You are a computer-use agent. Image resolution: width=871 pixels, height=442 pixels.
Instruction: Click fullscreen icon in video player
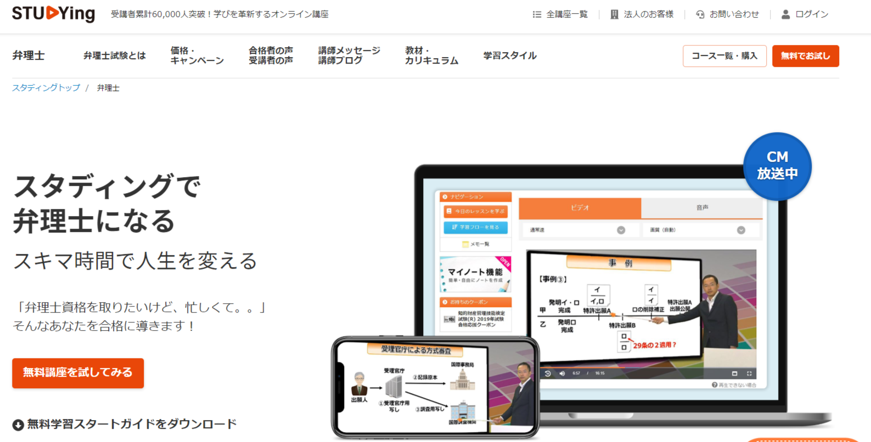(x=749, y=373)
